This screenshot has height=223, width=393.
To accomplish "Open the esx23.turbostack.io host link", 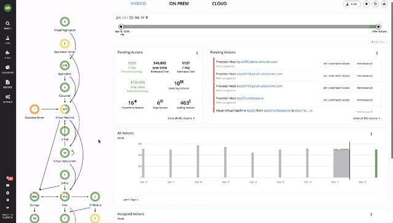I will tap(250, 98).
